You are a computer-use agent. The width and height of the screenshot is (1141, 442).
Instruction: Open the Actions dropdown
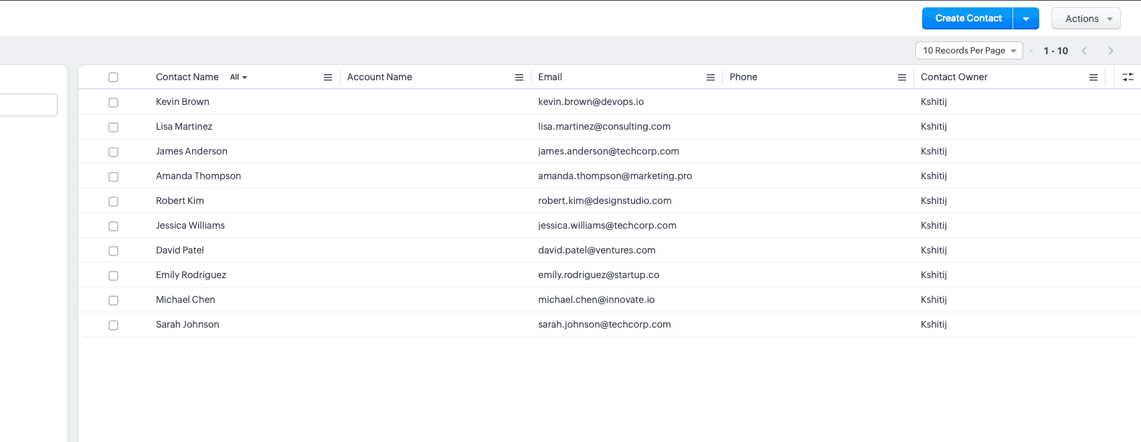tap(1086, 19)
